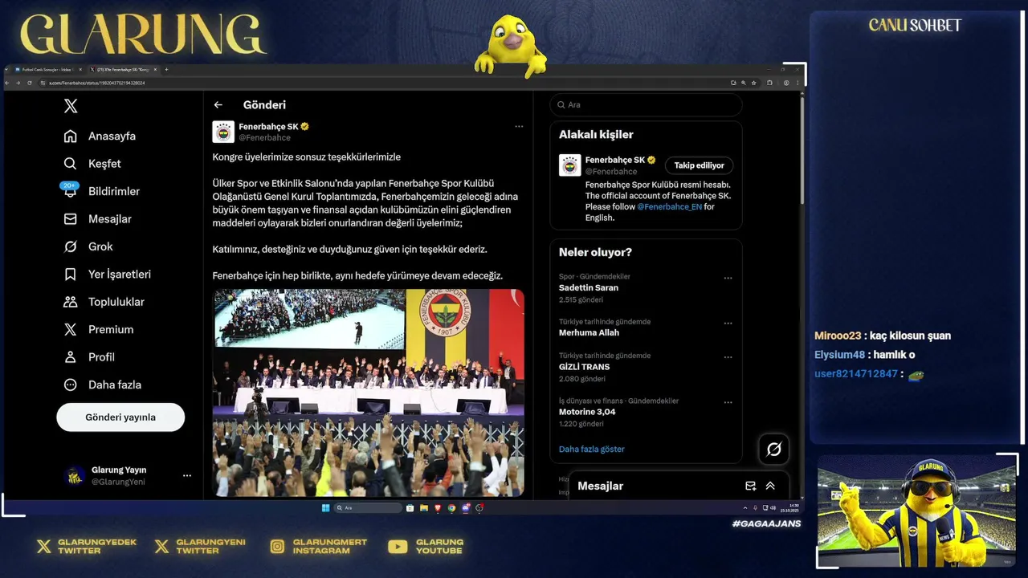The height and width of the screenshot is (578, 1028).
Task: Open the Sadettin Saran trend
Action: (x=589, y=287)
